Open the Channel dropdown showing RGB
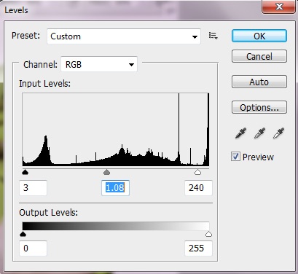The width and height of the screenshot is (298, 274). [x=99, y=64]
